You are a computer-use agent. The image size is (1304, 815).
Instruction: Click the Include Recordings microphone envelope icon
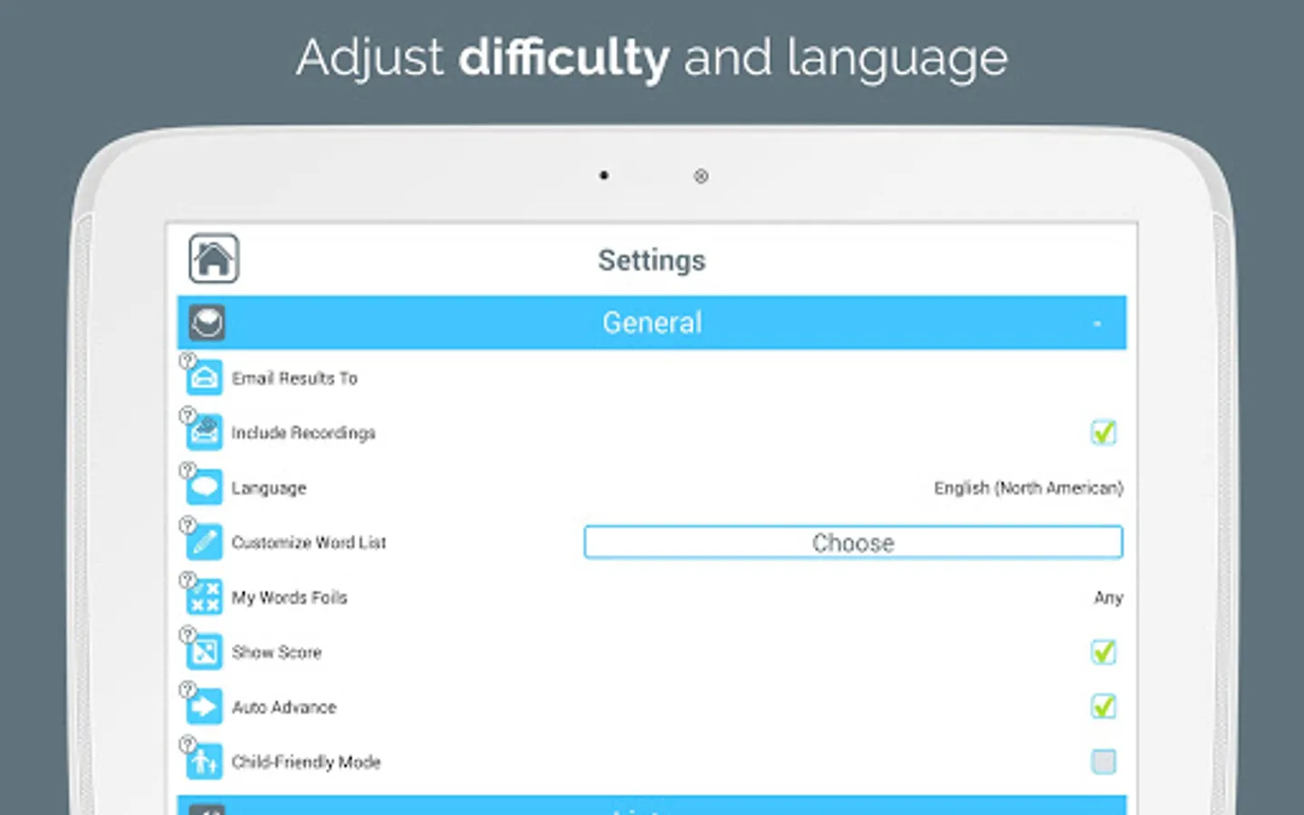[x=203, y=432]
